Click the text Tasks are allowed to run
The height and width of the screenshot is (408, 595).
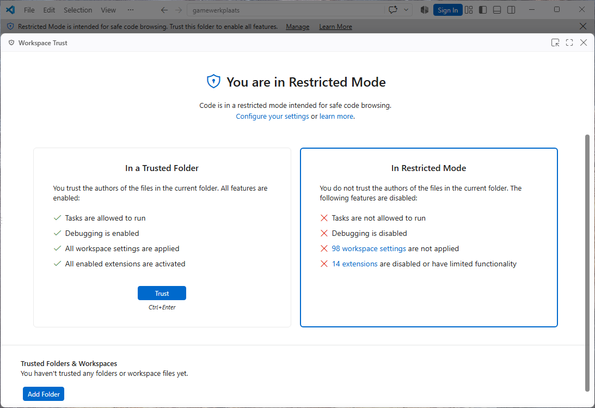click(x=106, y=218)
